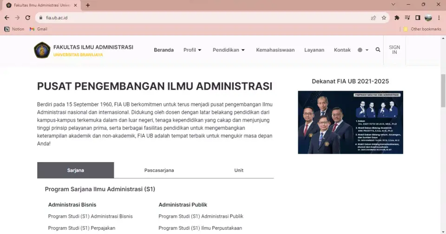Image resolution: width=446 pixels, height=234 pixels.
Task: Click the FAKULTAS ILMU ADMINISTRASI site title
Action: (93, 47)
